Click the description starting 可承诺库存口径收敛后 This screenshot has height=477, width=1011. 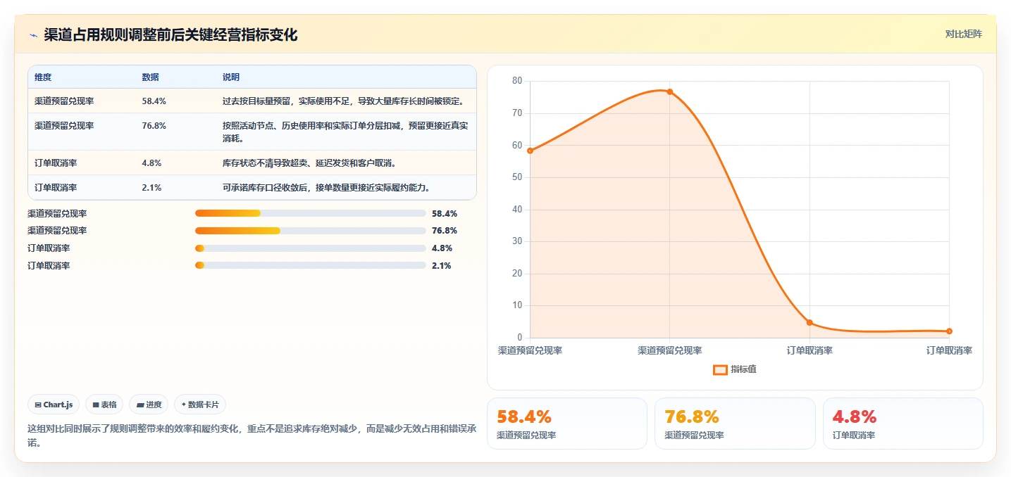coord(326,188)
